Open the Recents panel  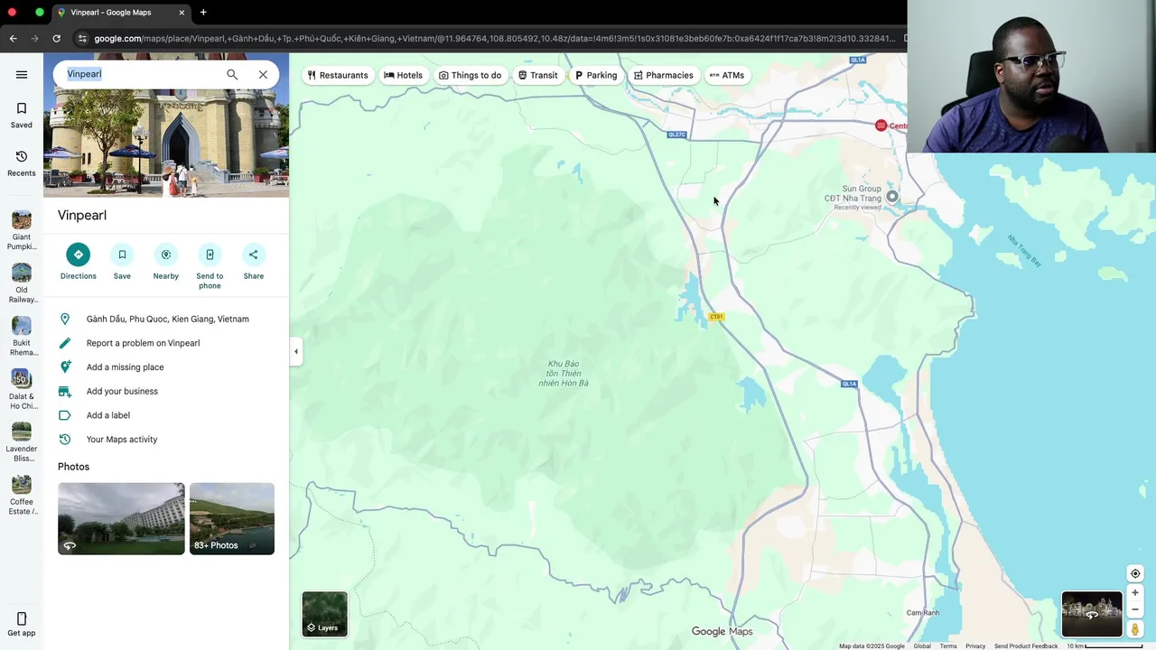[22, 163]
